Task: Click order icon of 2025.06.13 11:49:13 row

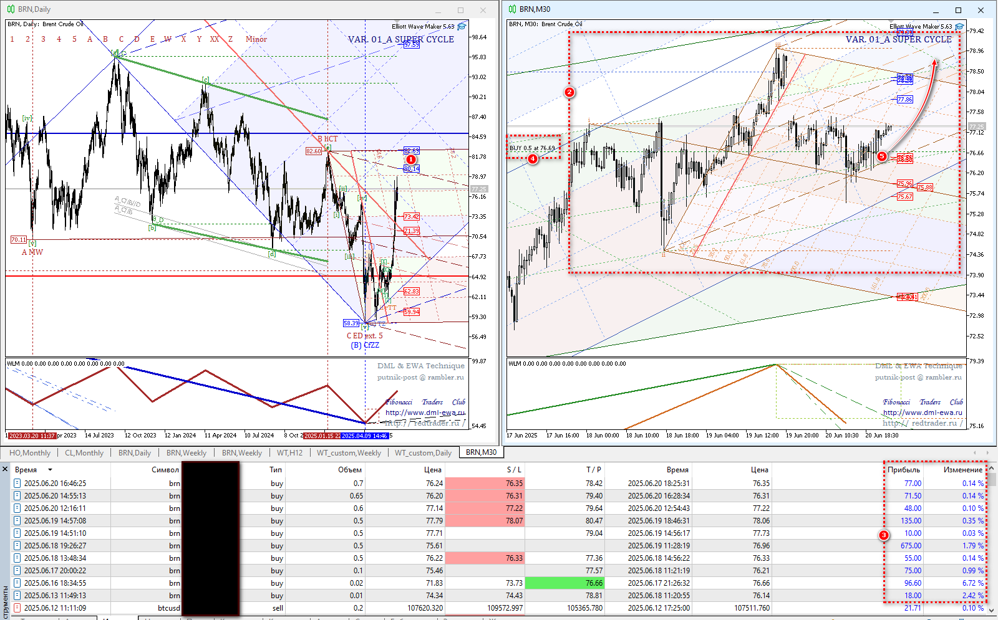Action: (x=17, y=595)
